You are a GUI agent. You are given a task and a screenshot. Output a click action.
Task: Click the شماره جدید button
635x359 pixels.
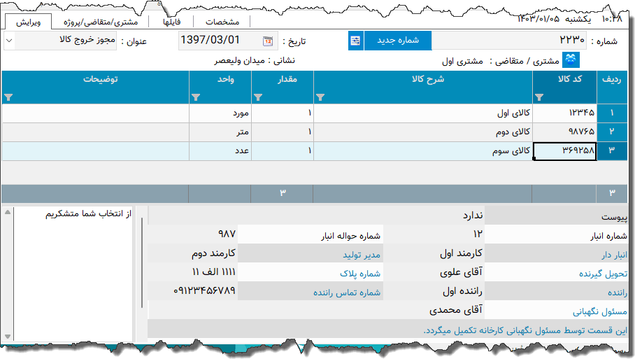click(x=398, y=41)
